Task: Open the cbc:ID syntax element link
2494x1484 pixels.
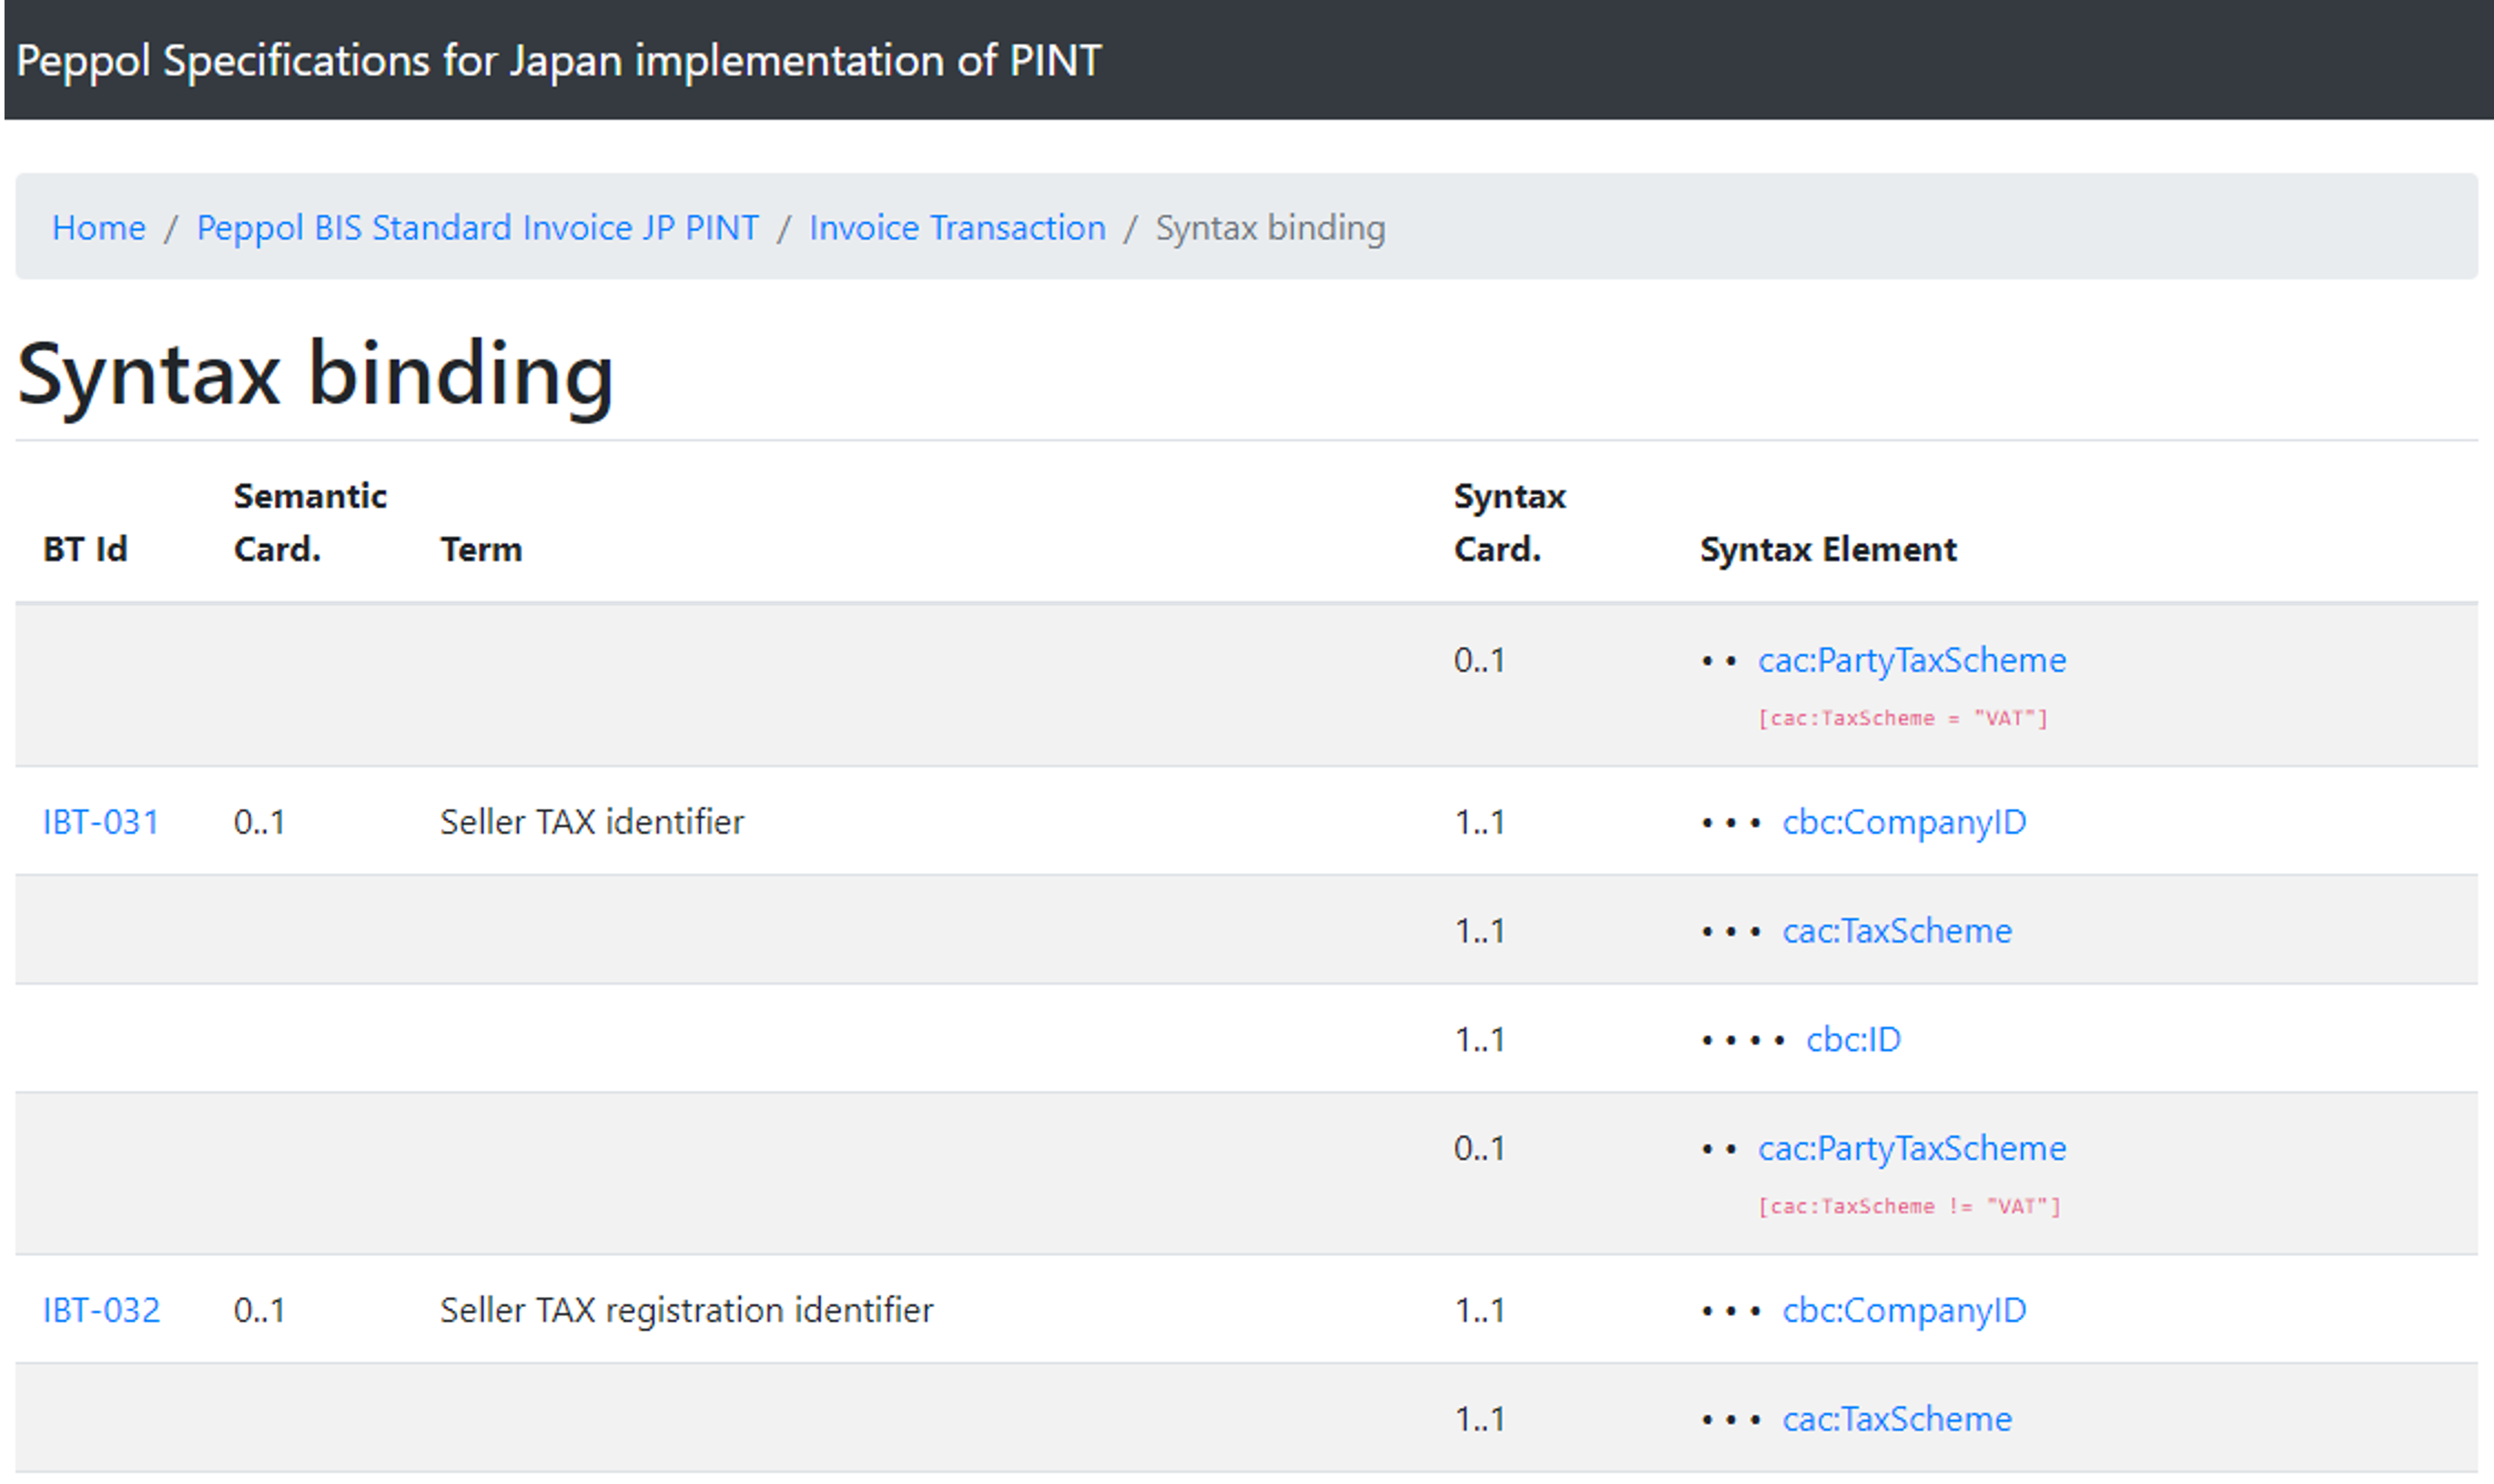Action: coord(1852,1039)
